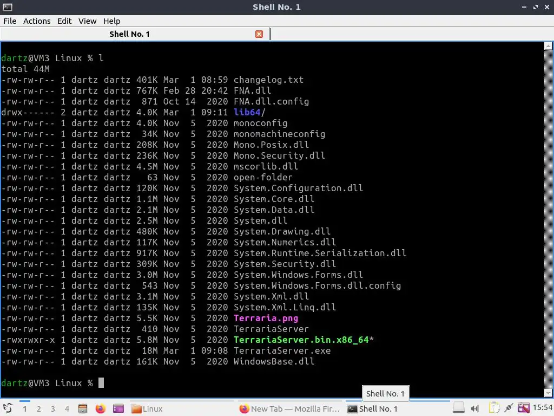Close the Shell No. 1 tab with red X

click(x=259, y=34)
